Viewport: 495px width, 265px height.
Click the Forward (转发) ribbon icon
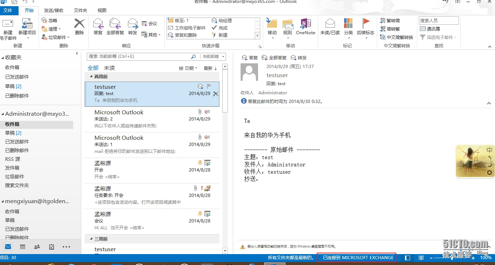pyautogui.click(x=133, y=27)
